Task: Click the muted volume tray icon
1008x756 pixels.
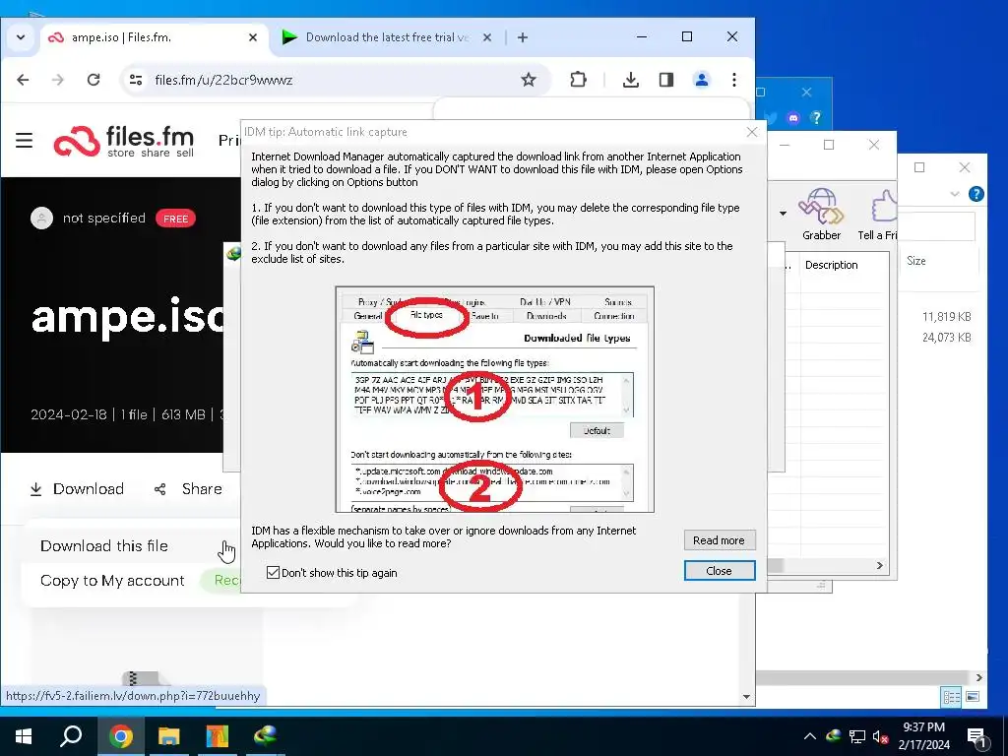Action: coord(881,736)
